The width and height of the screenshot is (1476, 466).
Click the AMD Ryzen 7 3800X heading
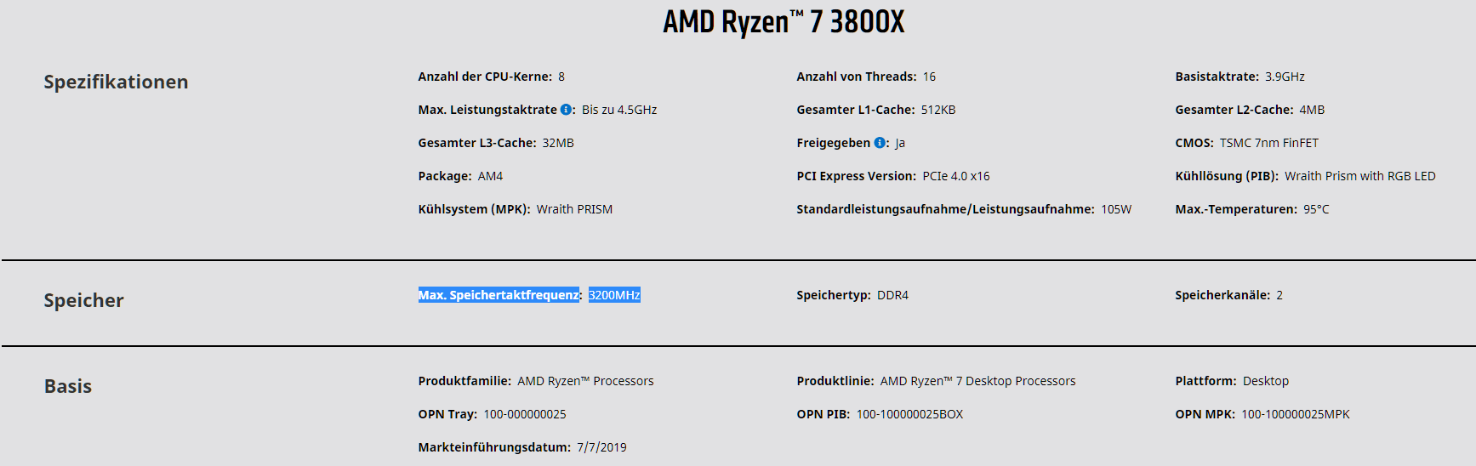tap(784, 22)
